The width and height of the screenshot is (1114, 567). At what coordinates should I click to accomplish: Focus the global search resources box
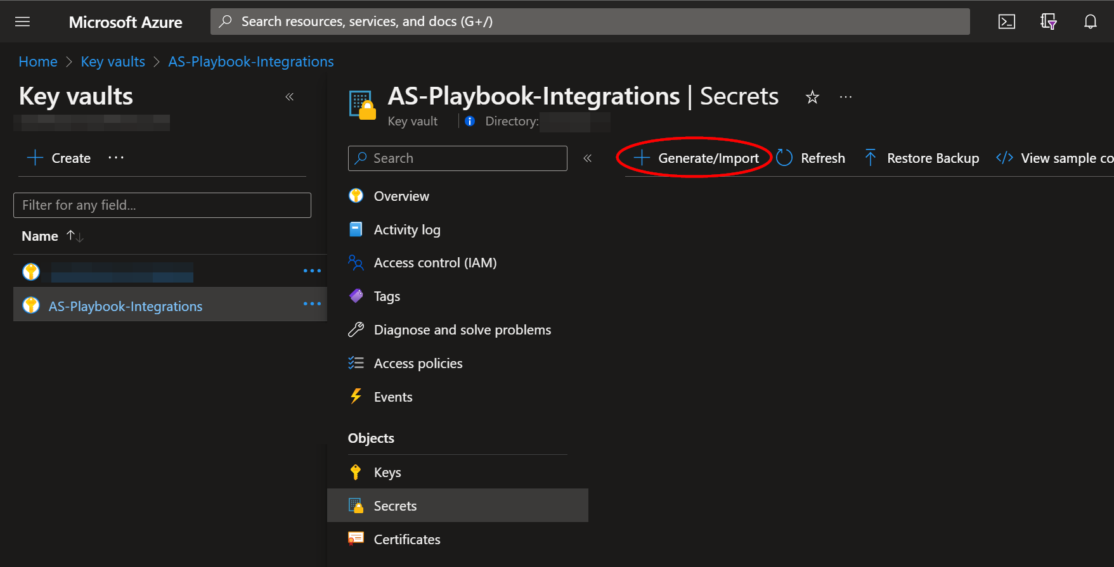590,22
